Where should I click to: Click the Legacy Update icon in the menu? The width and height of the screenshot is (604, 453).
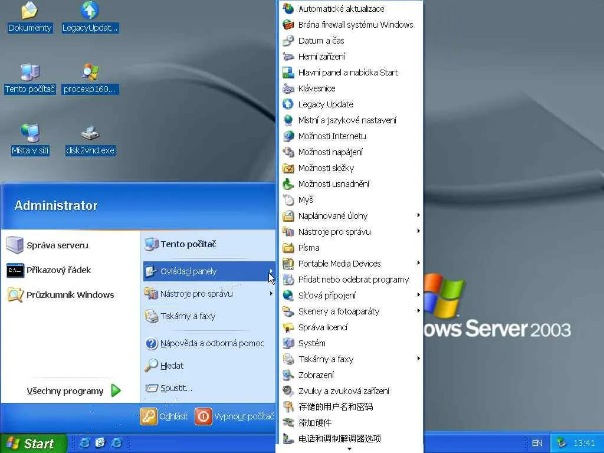(288, 104)
